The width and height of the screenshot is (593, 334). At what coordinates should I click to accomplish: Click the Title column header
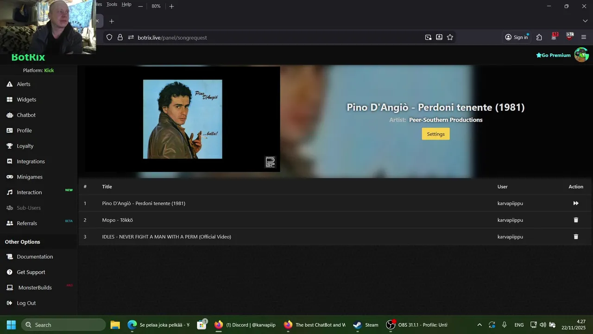click(107, 186)
